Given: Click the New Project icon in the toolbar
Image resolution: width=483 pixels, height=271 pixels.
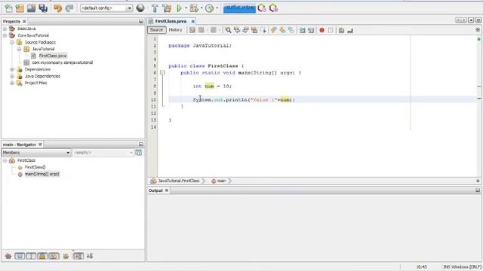Looking at the screenshot, I should (x=20, y=8).
